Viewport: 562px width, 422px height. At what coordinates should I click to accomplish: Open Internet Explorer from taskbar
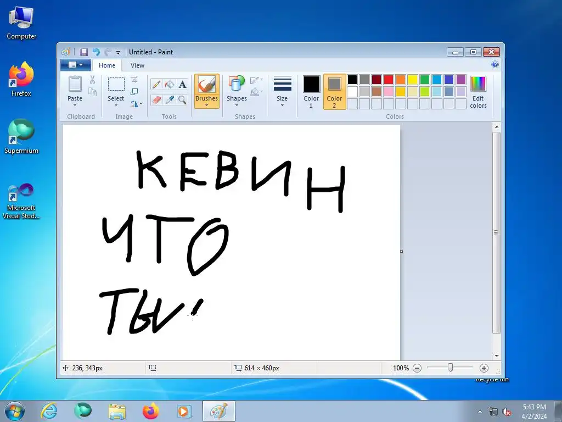click(x=49, y=411)
